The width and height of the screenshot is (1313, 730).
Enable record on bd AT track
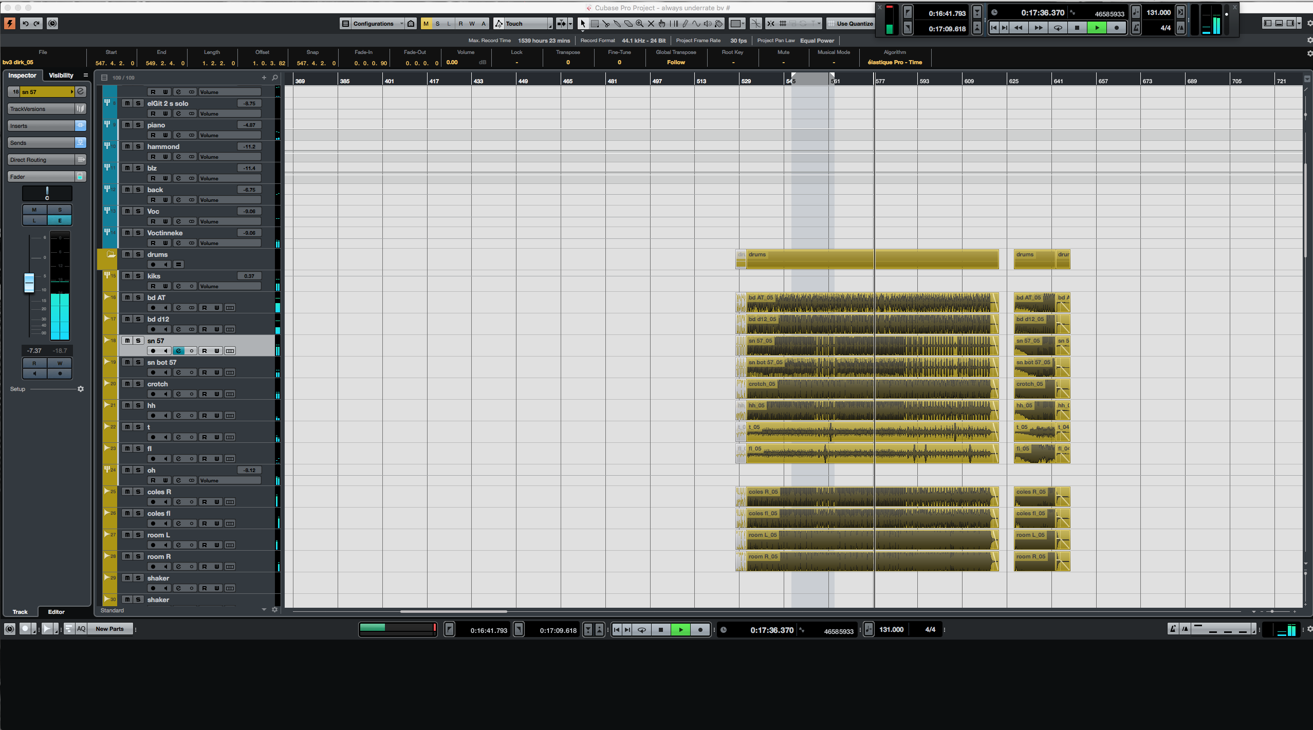tap(153, 308)
